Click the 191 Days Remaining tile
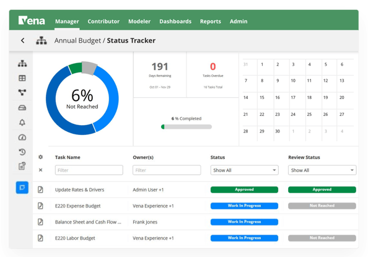The height and width of the screenshot is (257, 368). coord(160,75)
